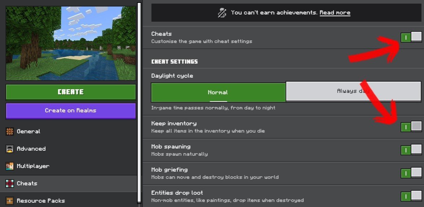
Task: Click 'Customise the game with cheat settings' text
Action: coord(201,42)
